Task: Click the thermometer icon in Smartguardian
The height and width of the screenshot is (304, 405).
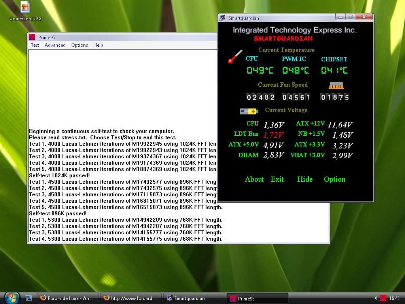Action: 235,57
